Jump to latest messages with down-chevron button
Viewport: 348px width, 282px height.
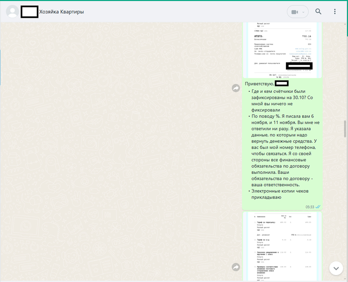pos(336,268)
